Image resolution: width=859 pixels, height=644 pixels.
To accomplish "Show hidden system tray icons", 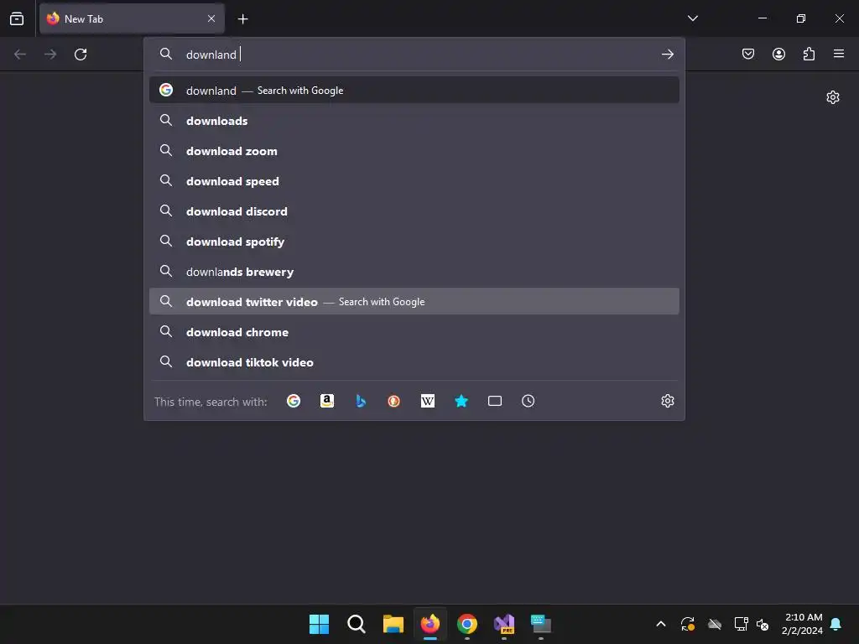I will point(661,624).
